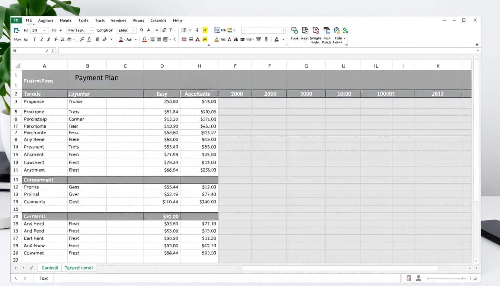The height and width of the screenshot is (286, 500).
Task: Switch to the Teyard nornel sheet tab
Action: 78,268
